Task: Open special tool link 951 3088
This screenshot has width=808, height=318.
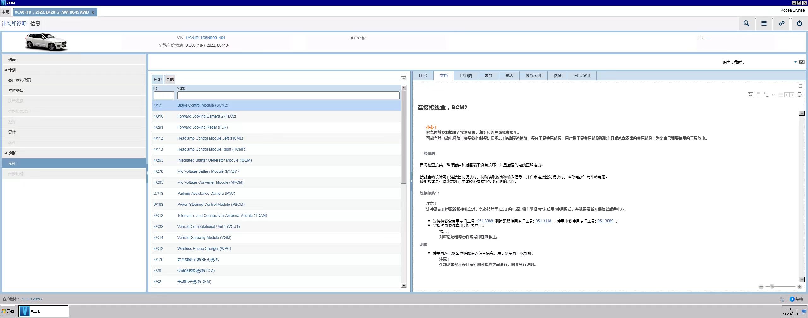Action: pos(485,221)
